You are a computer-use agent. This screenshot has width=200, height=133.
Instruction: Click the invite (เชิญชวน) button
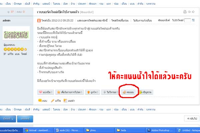[x=145, y=91]
